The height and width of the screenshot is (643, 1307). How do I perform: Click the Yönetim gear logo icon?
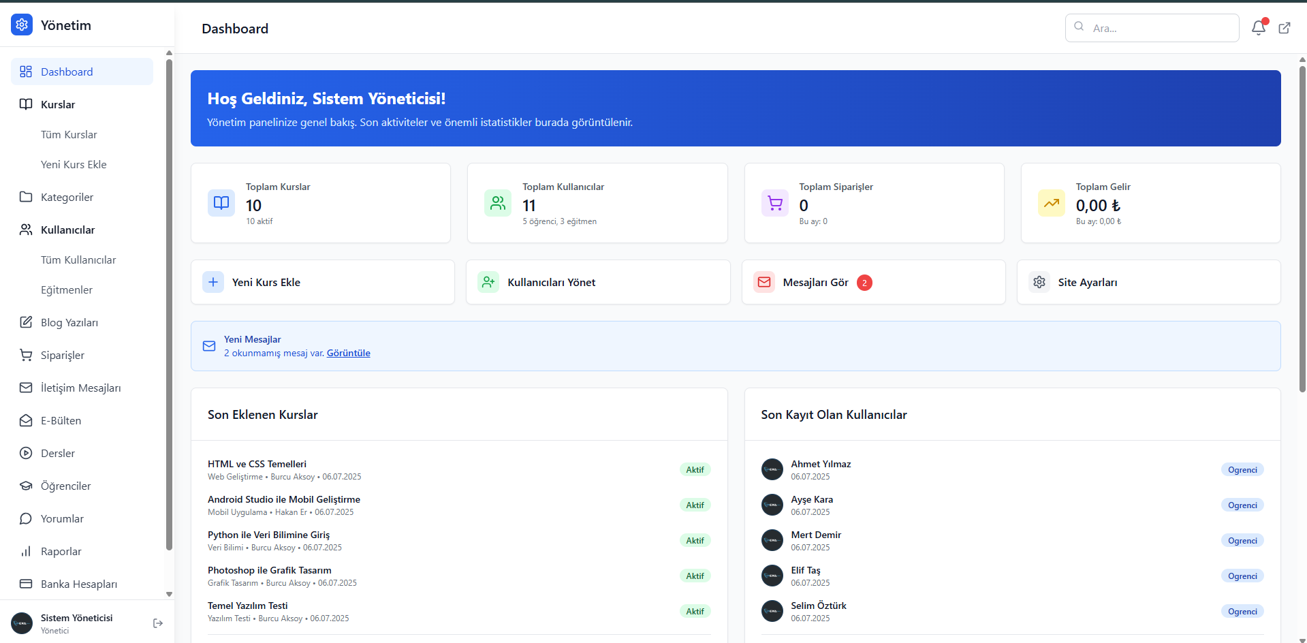[x=22, y=25]
